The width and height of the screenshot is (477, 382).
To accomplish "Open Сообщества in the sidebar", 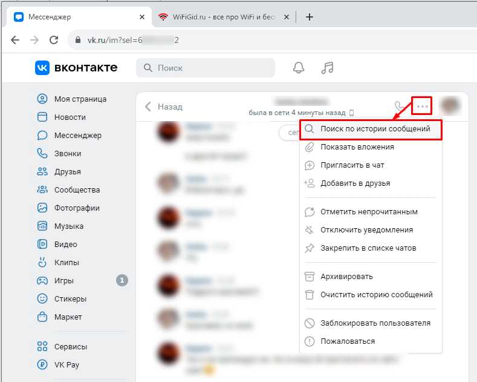I will point(68,189).
